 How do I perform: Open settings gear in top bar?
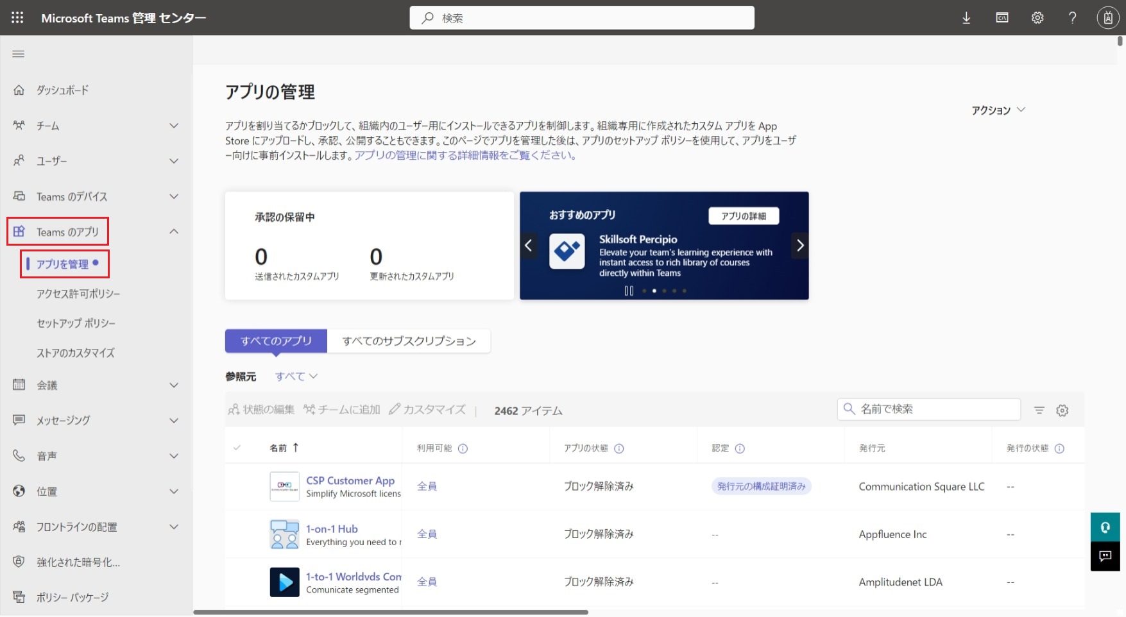1037,18
